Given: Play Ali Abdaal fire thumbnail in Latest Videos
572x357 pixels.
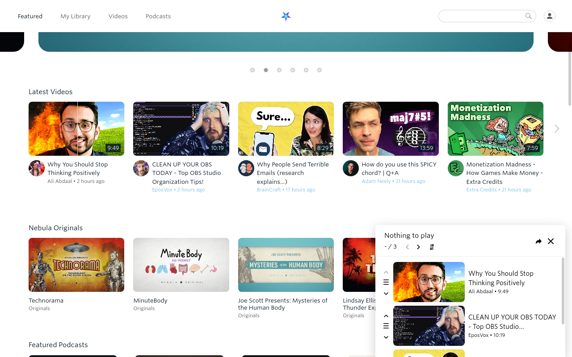Looking at the screenshot, I should (76, 129).
